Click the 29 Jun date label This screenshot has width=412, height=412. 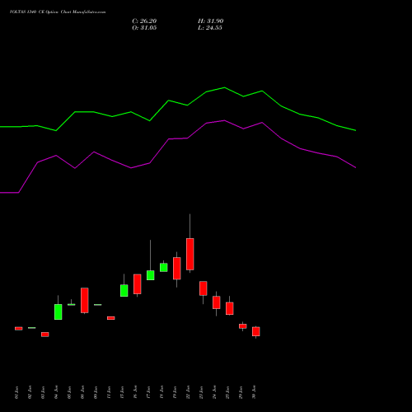[241, 392]
